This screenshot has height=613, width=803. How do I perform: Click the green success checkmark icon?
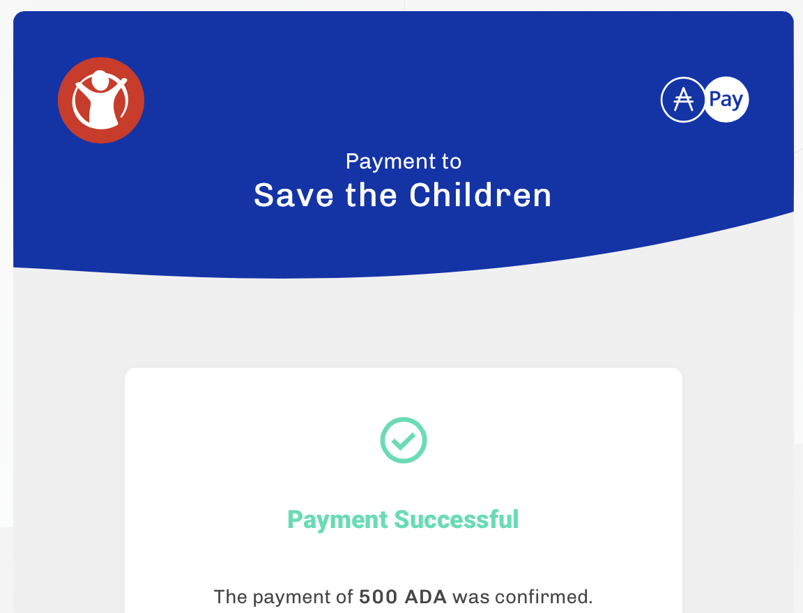(x=404, y=440)
